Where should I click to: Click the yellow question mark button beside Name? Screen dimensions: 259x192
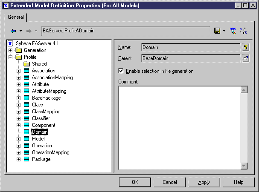[246, 47]
